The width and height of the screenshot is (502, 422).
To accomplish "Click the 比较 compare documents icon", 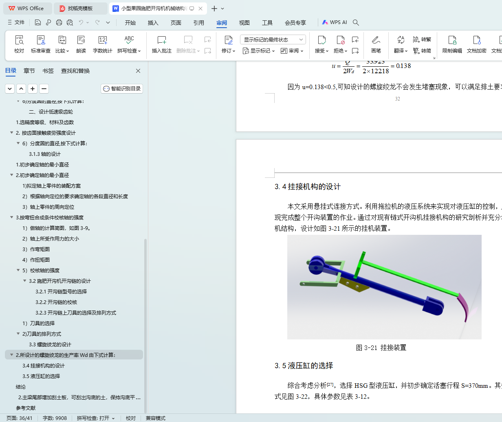I will pyautogui.click(x=62, y=40).
